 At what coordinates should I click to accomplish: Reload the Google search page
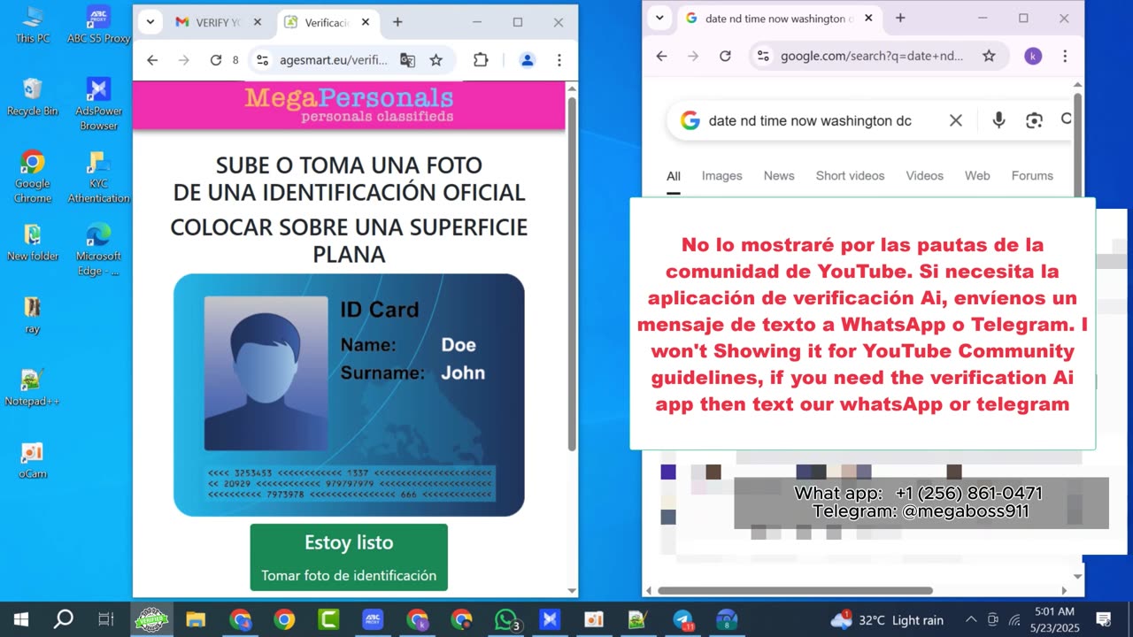point(725,56)
